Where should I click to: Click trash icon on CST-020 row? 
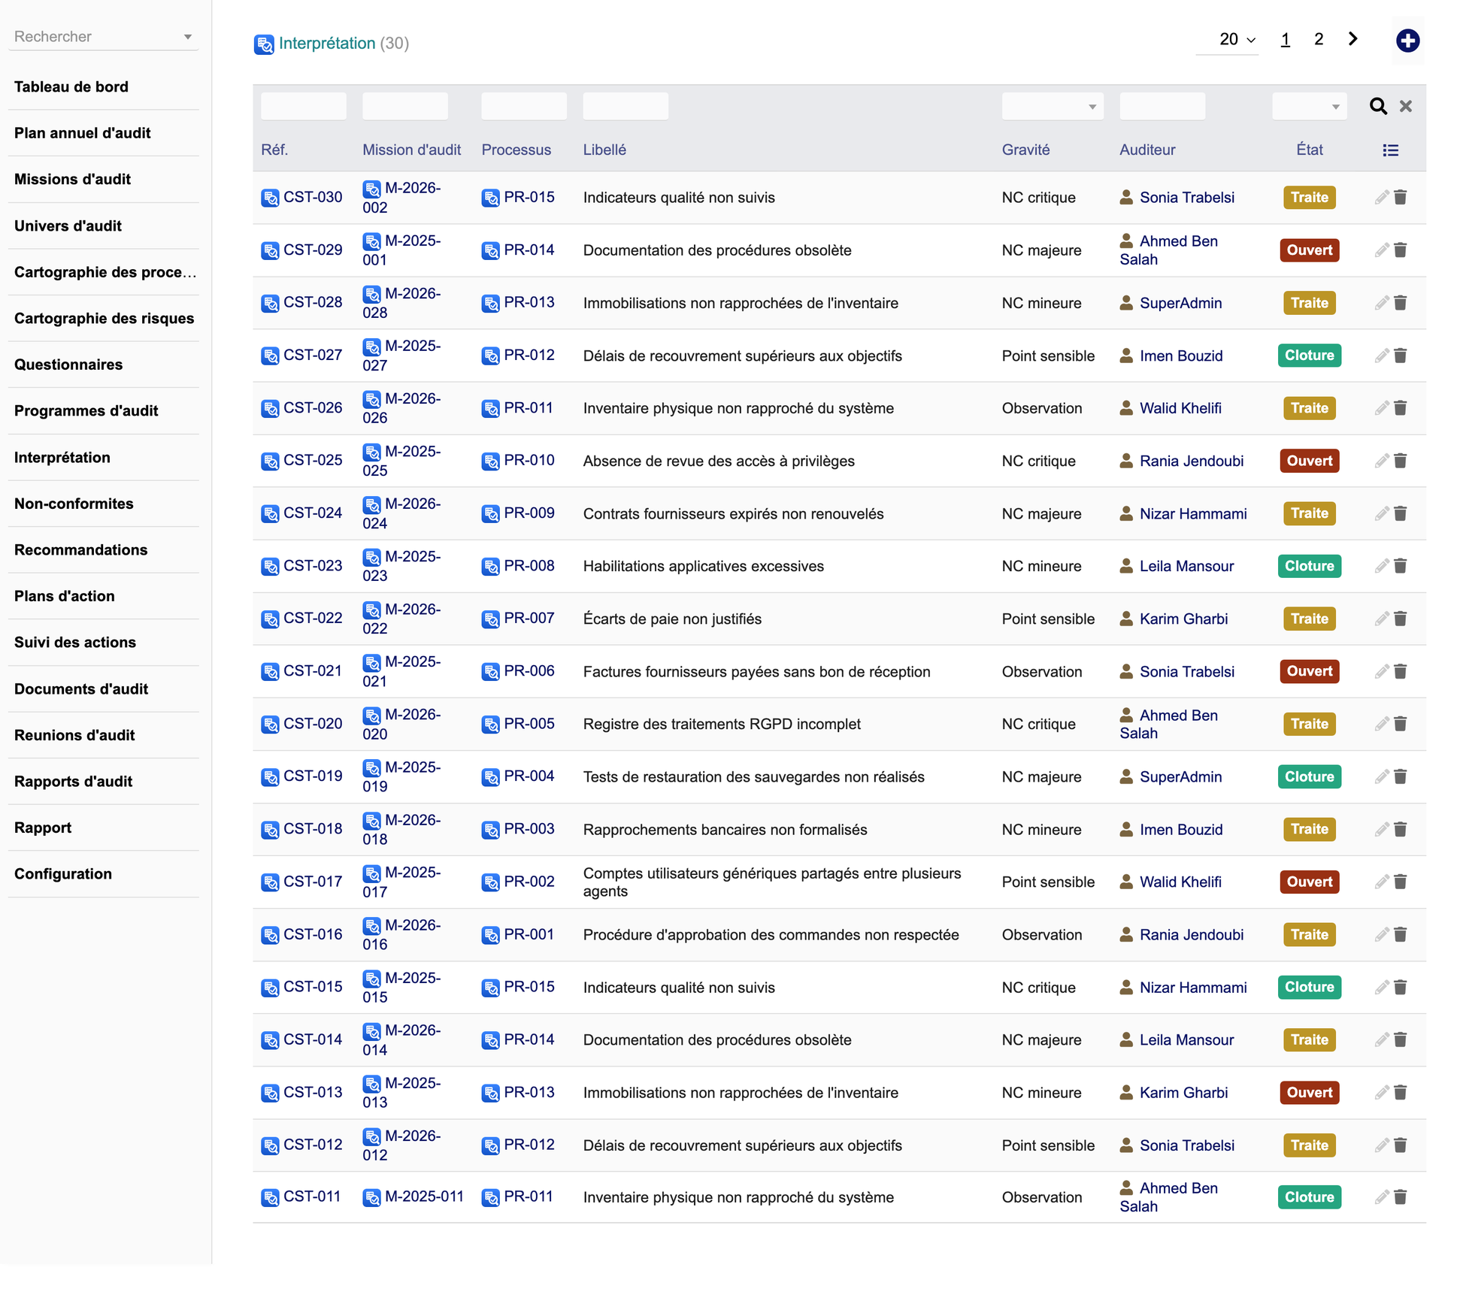(x=1400, y=724)
